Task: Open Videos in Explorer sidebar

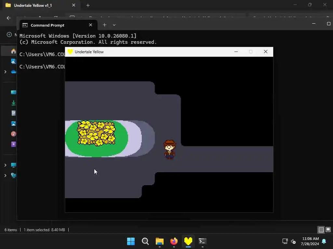Action: tap(13, 144)
